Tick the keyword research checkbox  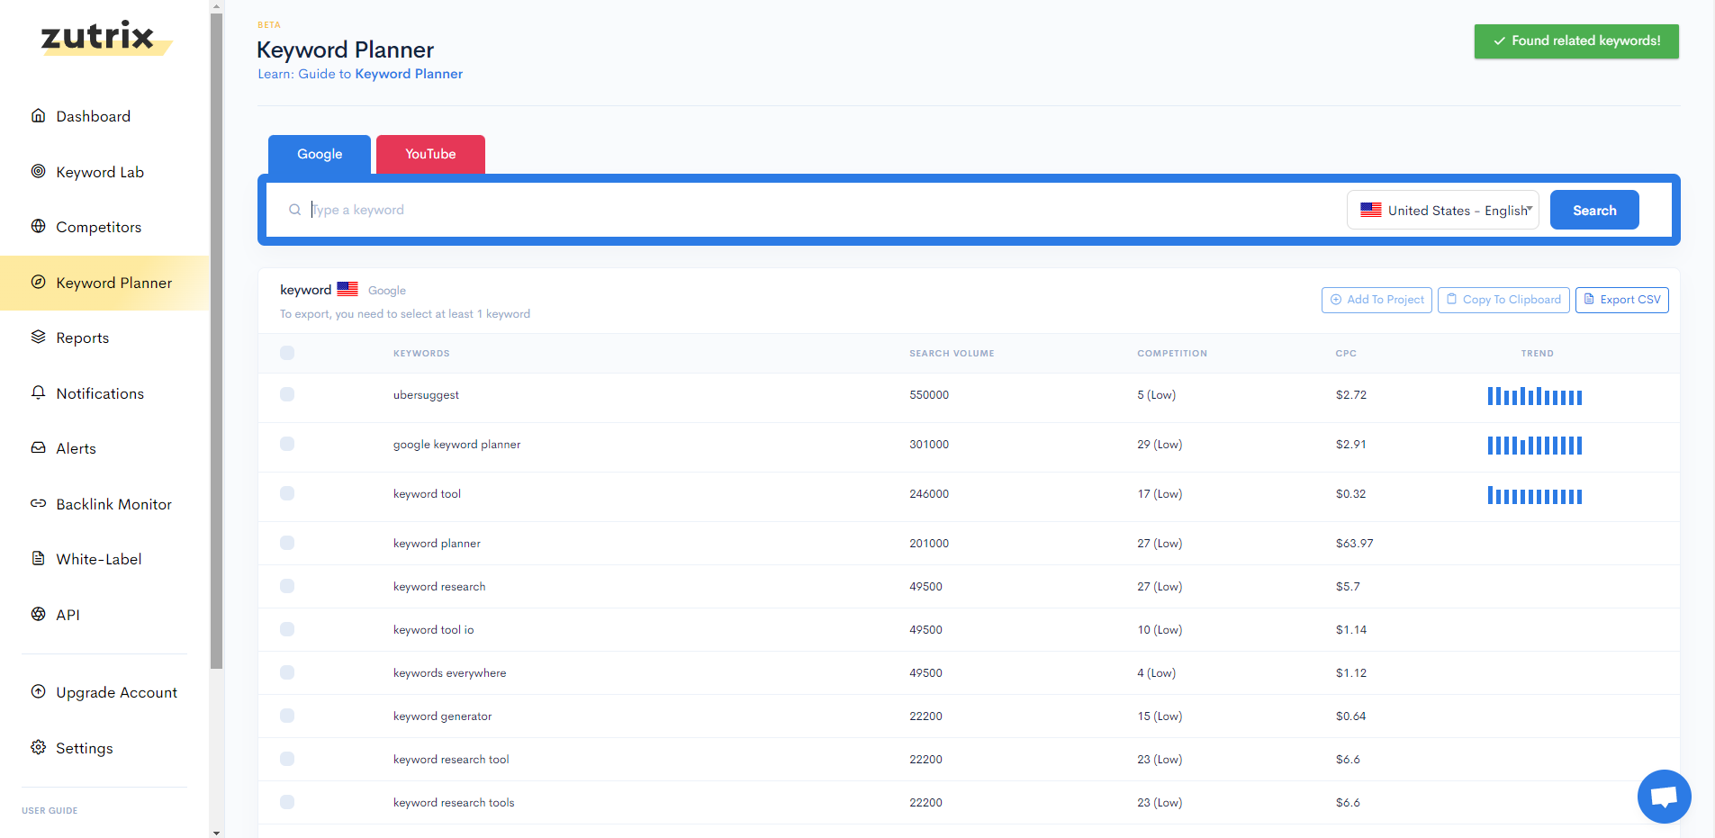point(287,586)
